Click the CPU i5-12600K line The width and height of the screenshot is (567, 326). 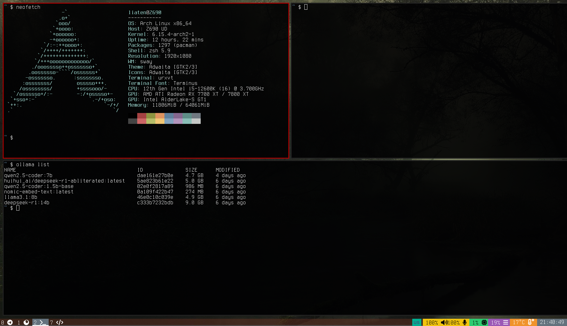click(196, 89)
